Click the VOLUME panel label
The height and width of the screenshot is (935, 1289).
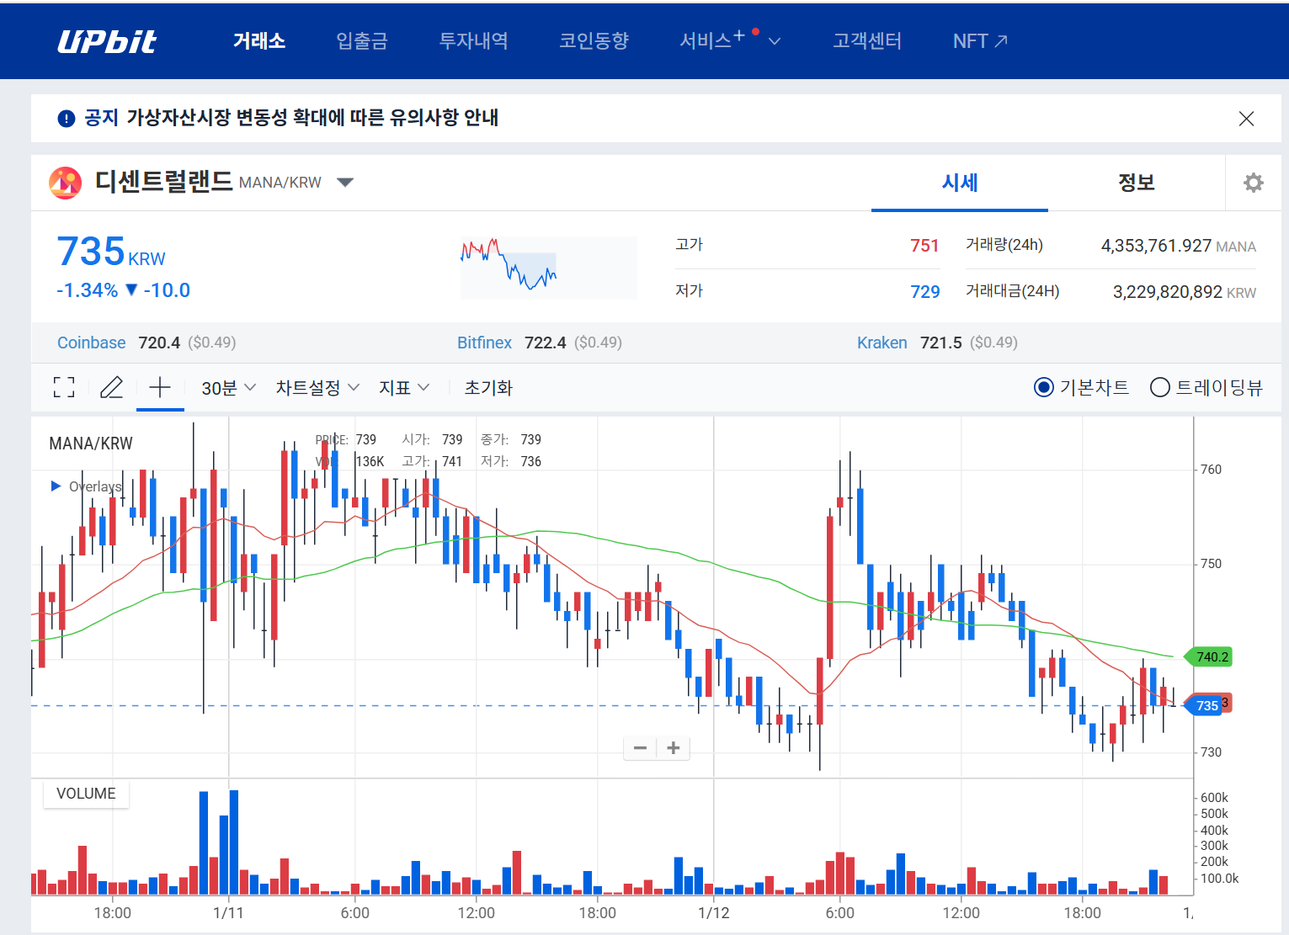(86, 794)
